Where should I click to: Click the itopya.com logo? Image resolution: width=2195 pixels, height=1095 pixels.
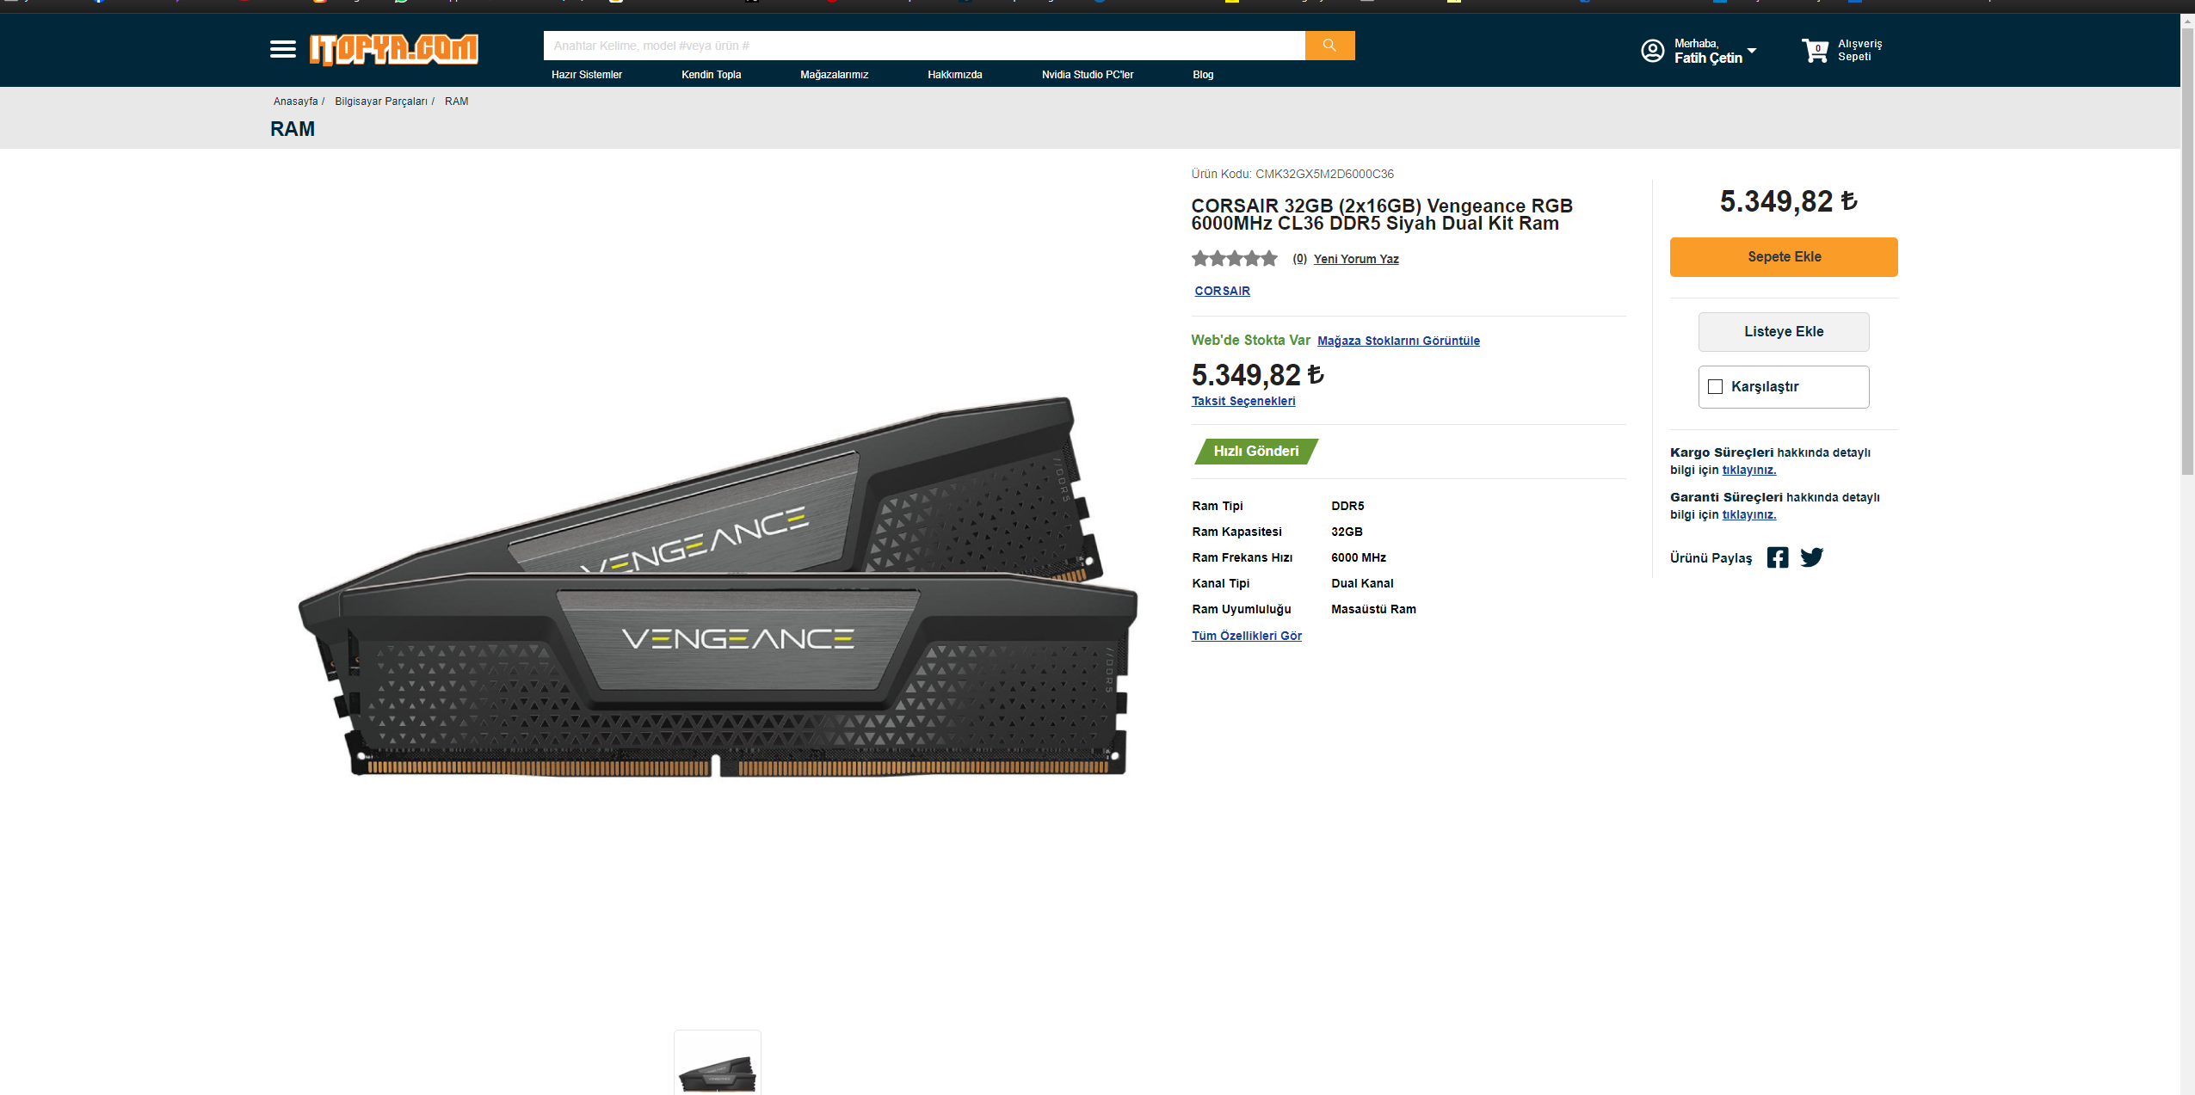click(394, 49)
